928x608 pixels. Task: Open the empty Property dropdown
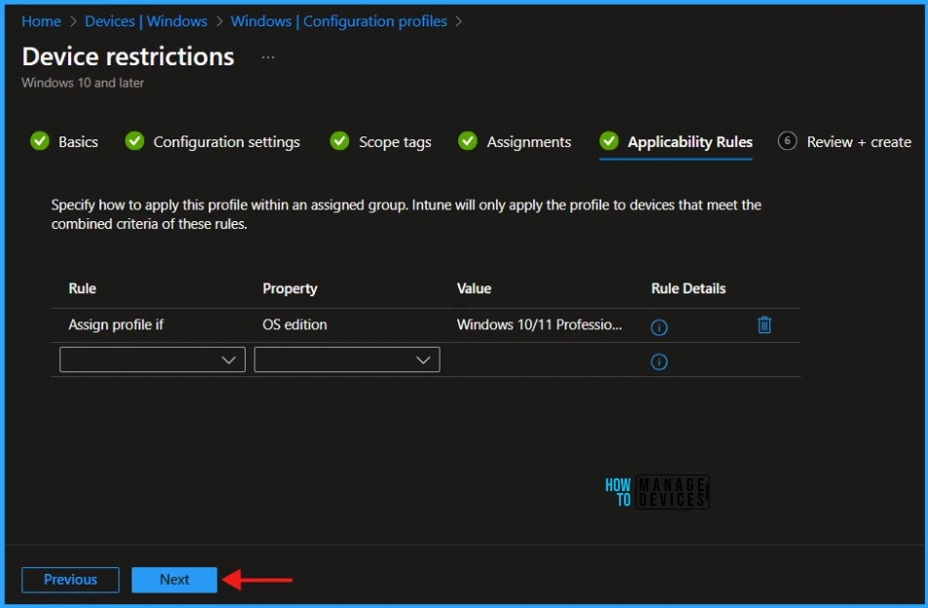tap(347, 360)
